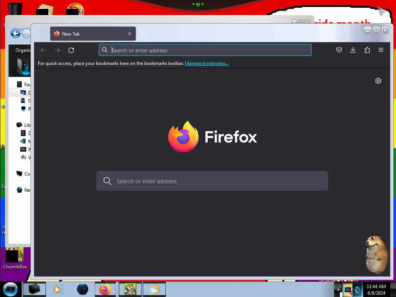The height and width of the screenshot is (297, 396).
Task: Open the Firefox extensions puzzle icon
Action: pyautogui.click(x=367, y=50)
